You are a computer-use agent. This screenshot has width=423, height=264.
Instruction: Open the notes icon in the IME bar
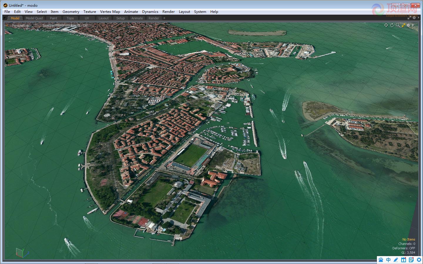(411, 260)
